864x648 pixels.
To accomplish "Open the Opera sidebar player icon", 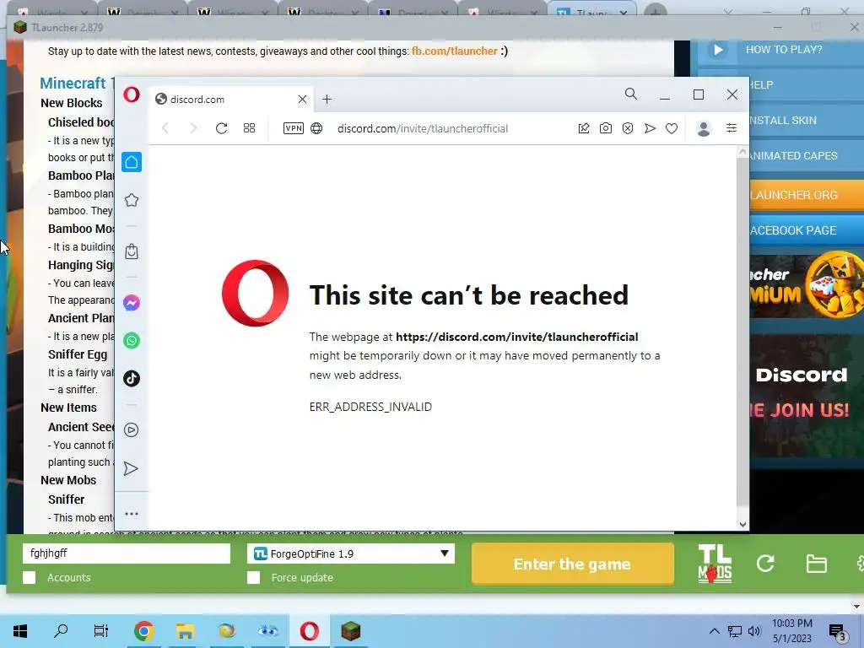I will [x=131, y=429].
